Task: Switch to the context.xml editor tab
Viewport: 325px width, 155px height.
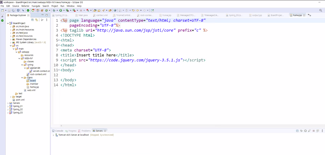Action: (100, 15)
